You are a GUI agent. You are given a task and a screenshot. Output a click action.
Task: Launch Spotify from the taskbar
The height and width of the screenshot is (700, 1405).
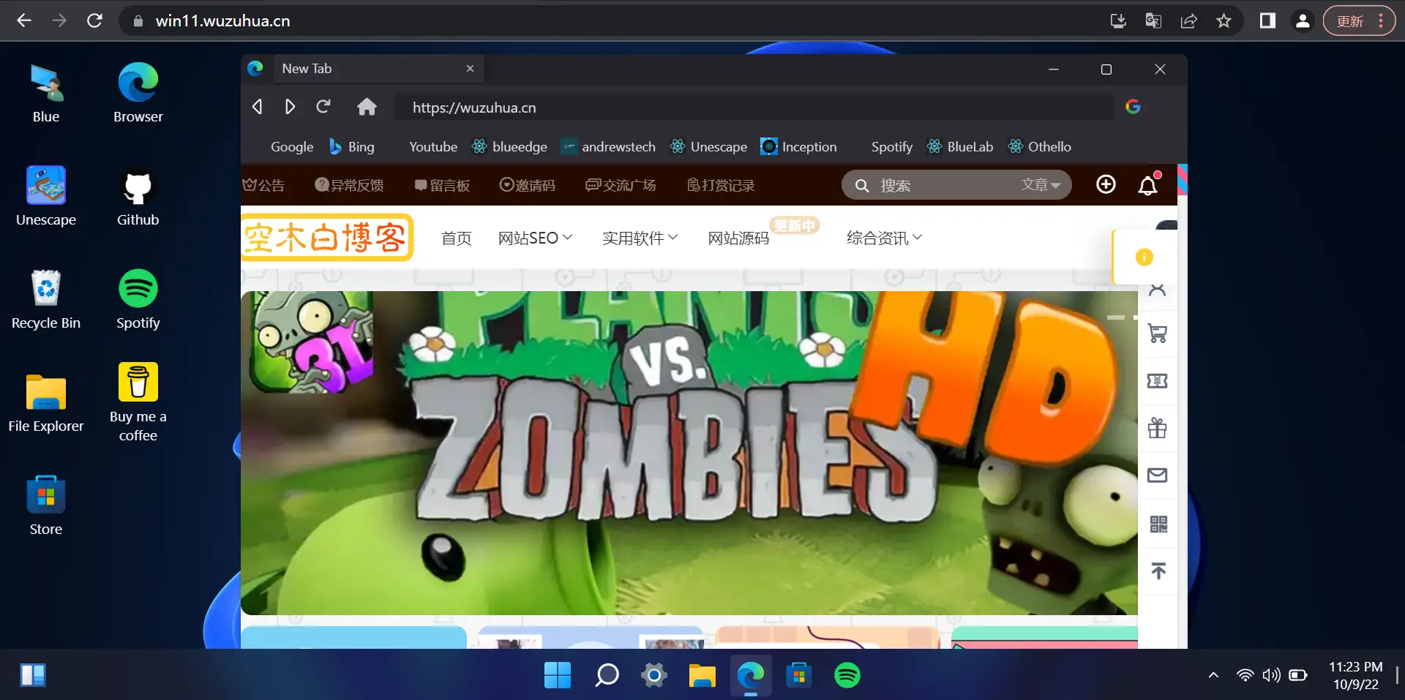point(847,675)
